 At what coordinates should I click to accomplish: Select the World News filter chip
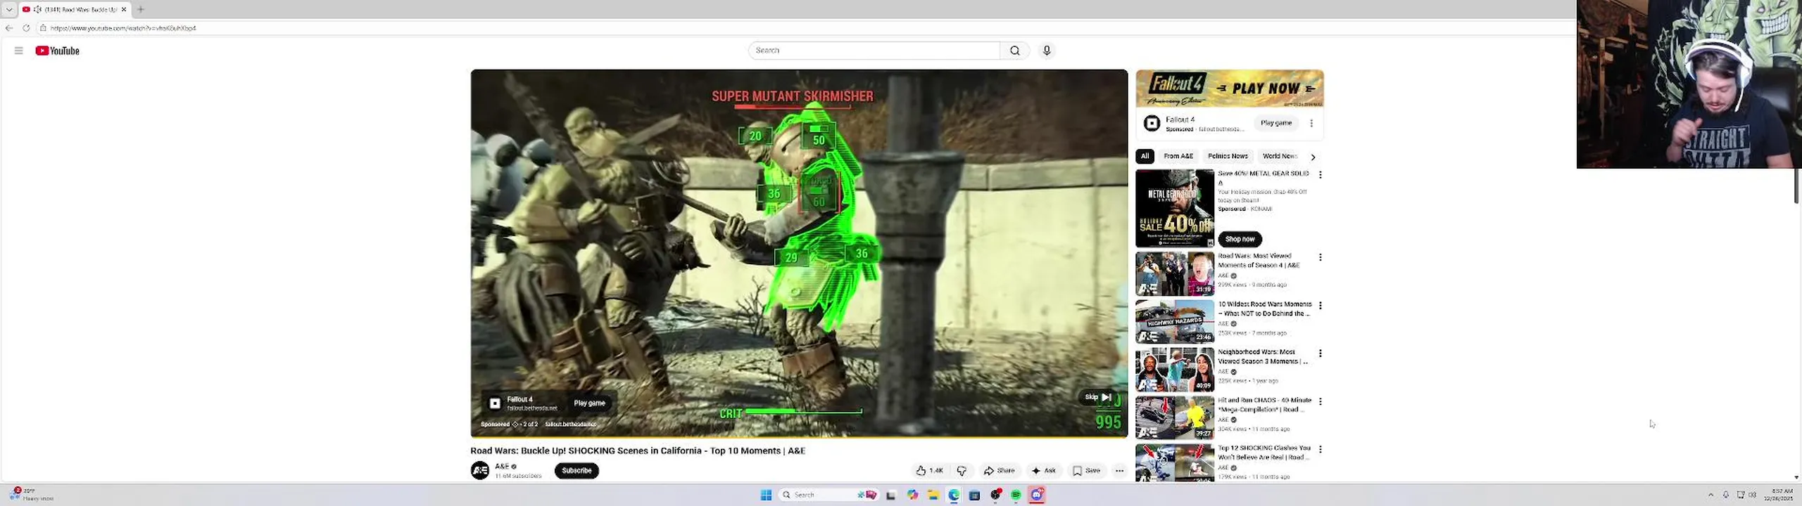1280,156
